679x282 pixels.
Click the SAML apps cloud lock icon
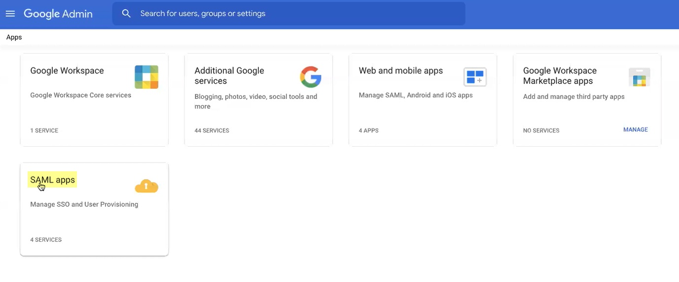pos(146,187)
